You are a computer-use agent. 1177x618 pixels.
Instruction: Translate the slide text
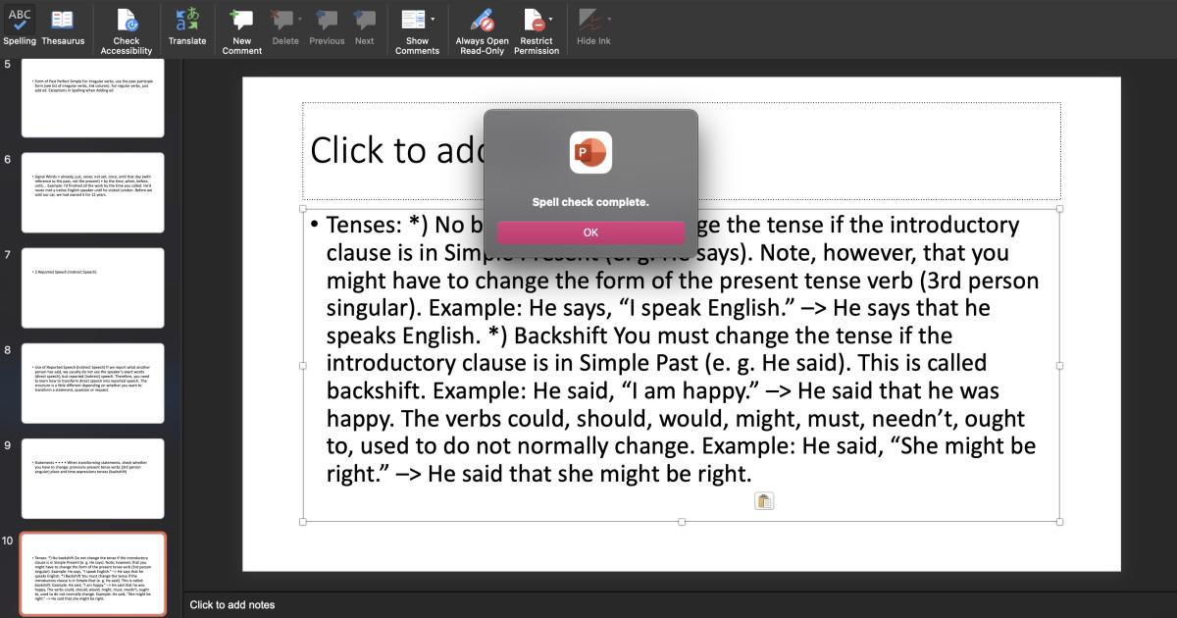[x=187, y=25]
